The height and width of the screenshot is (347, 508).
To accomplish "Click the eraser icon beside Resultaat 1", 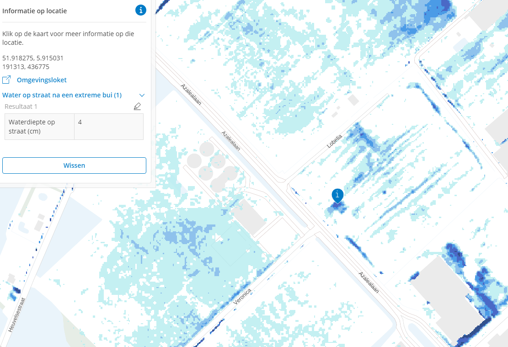I will pyautogui.click(x=137, y=106).
